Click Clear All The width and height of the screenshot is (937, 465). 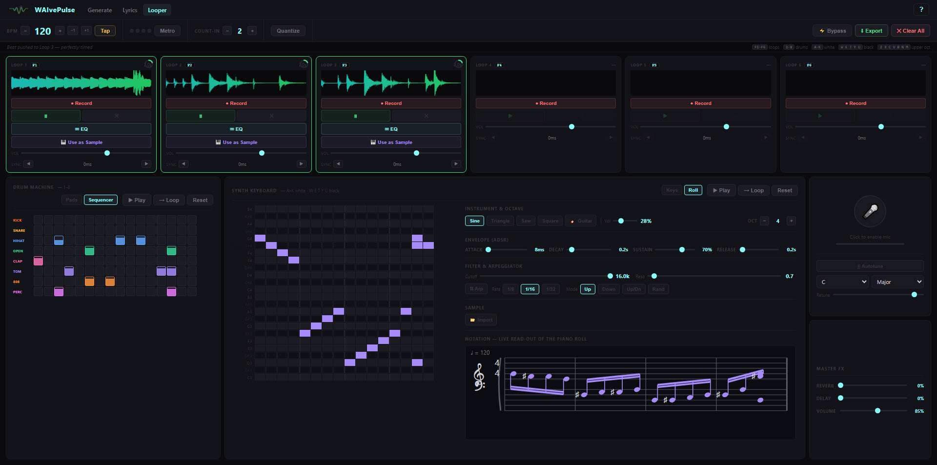pos(910,31)
